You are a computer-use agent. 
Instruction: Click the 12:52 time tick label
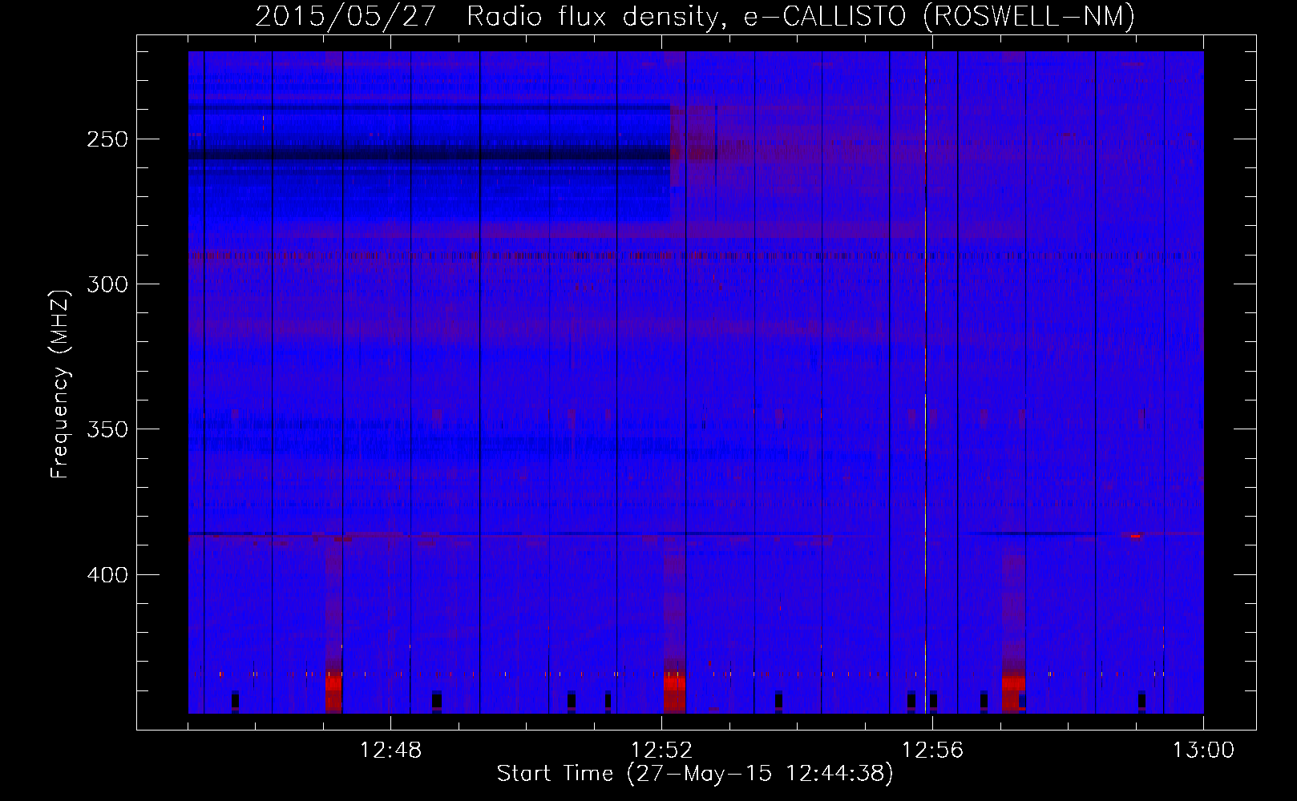(x=661, y=751)
